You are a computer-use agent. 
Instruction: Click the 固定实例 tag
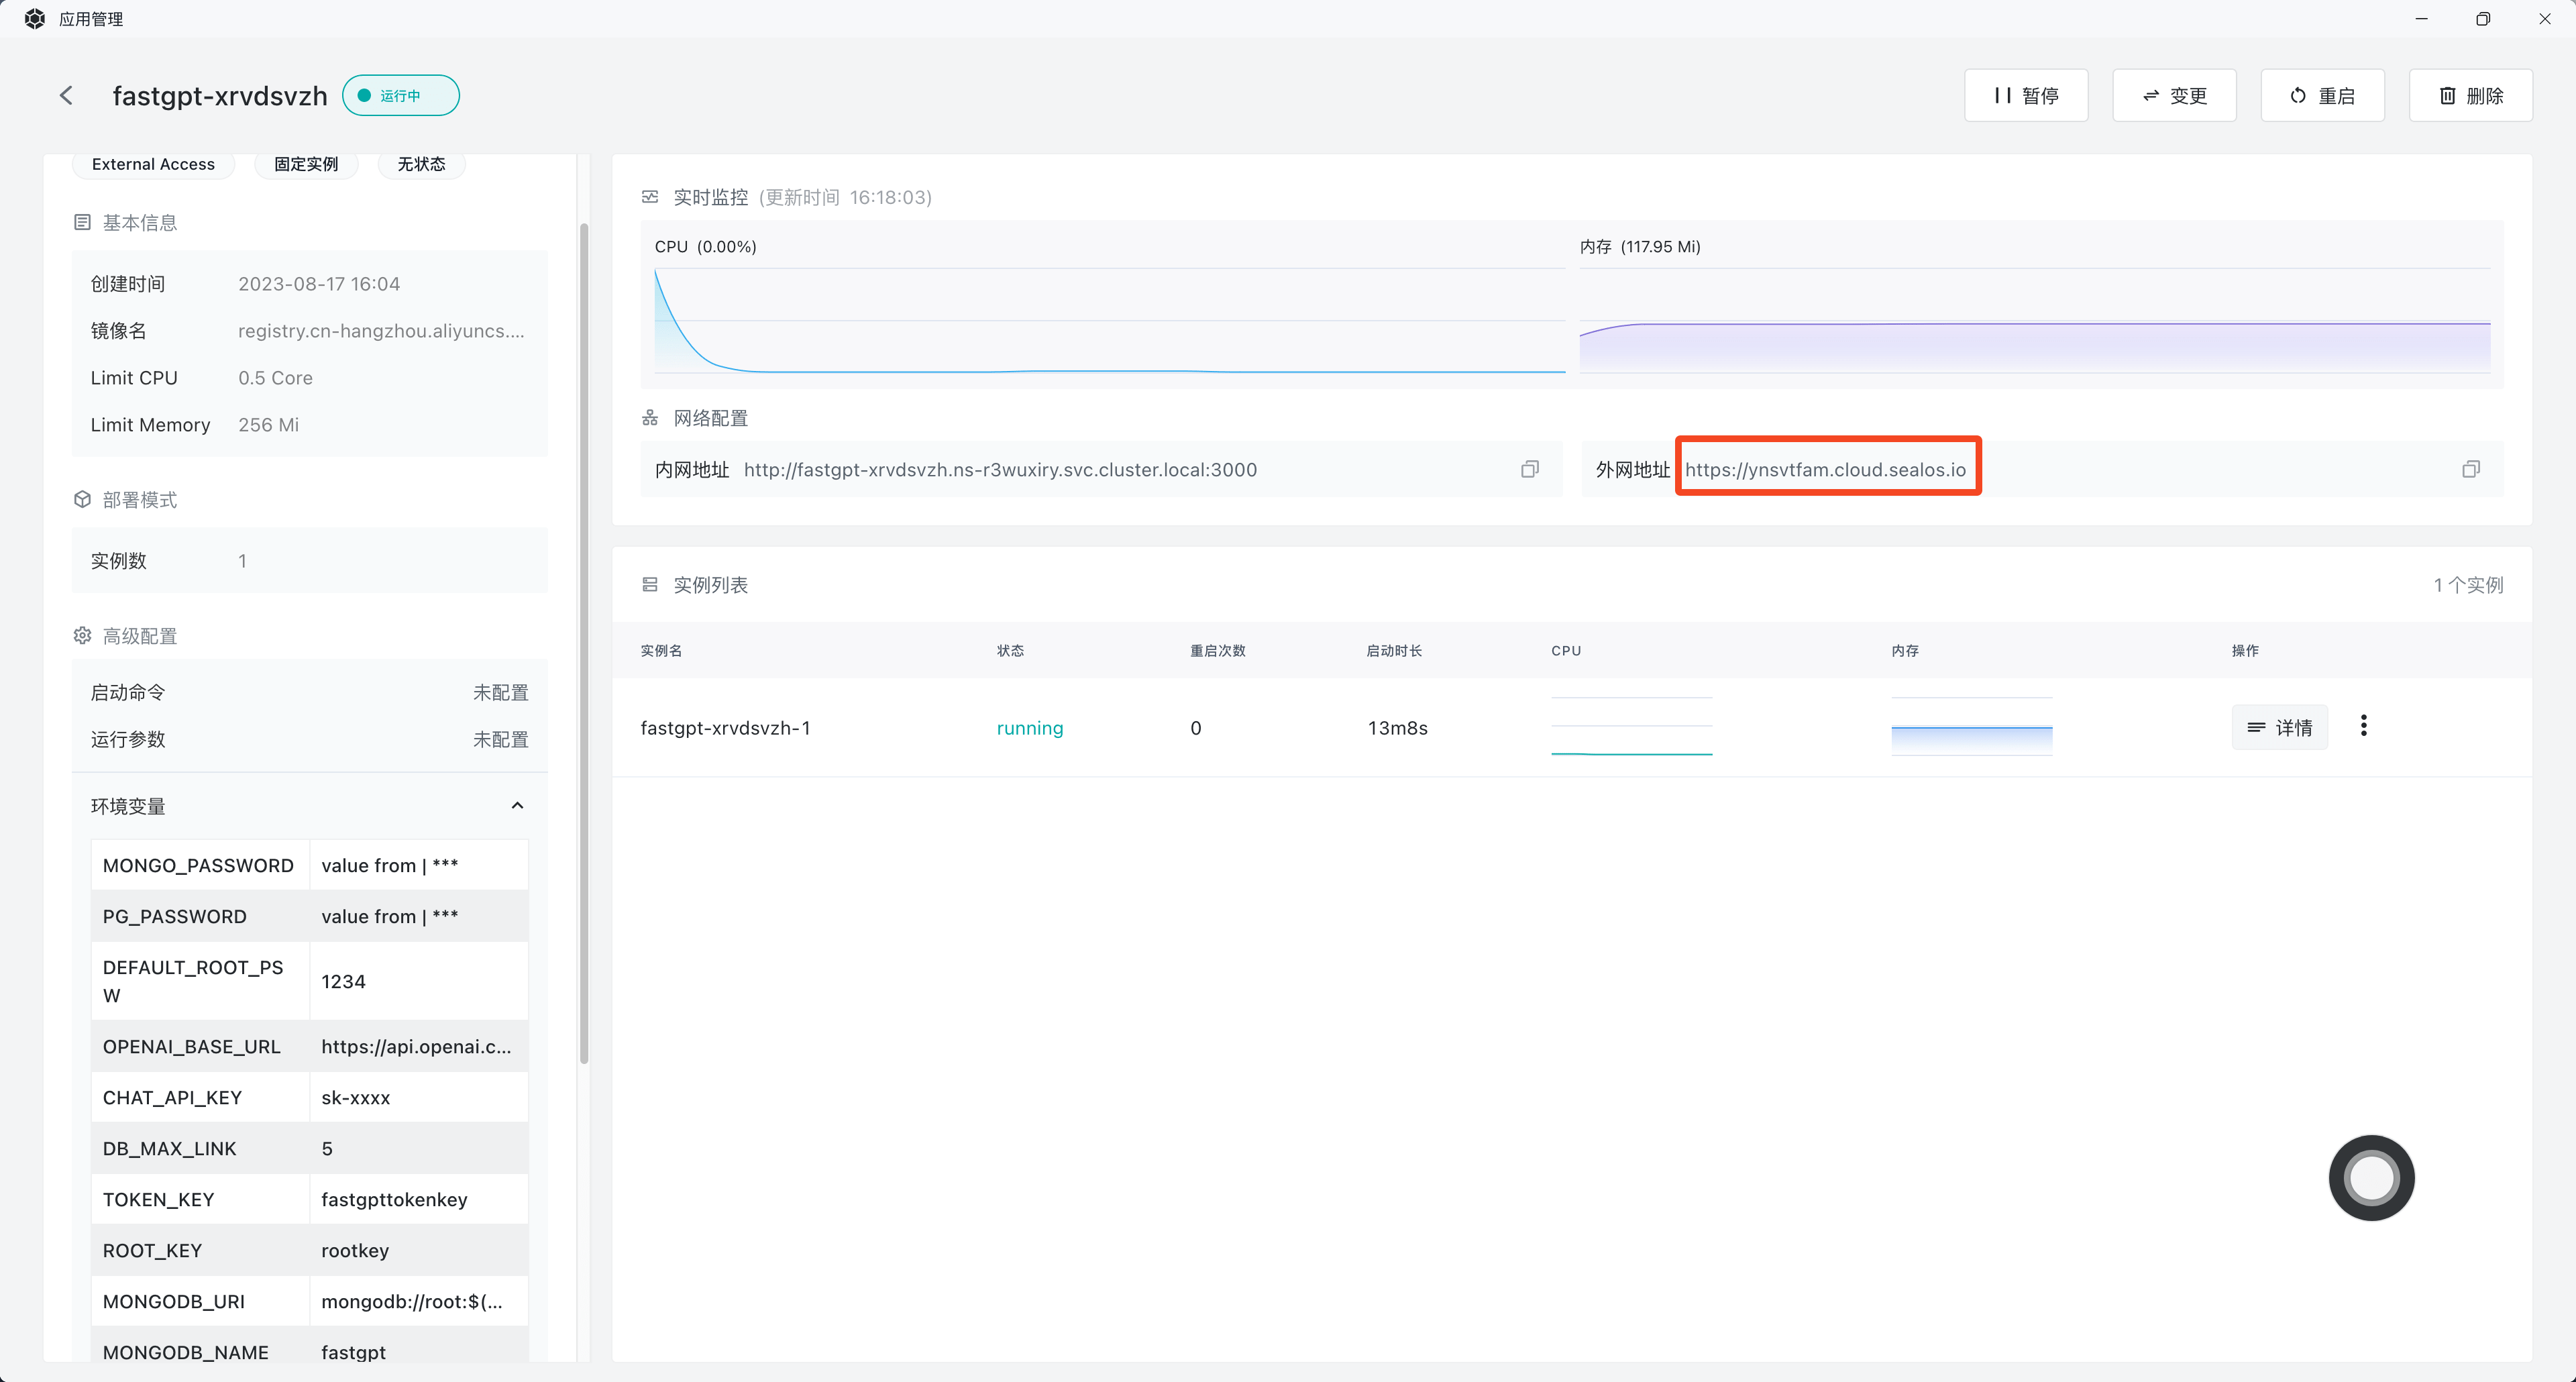pyautogui.click(x=306, y=164)
